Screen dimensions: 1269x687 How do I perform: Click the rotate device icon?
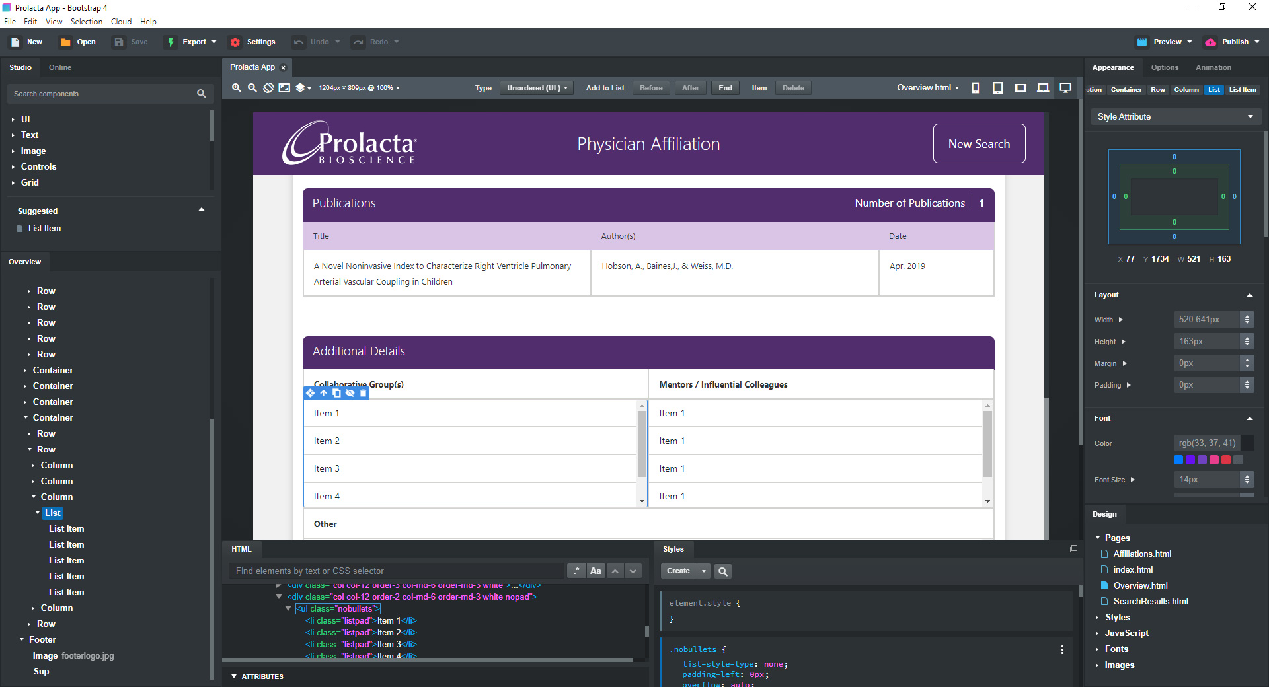pos(268,88)
